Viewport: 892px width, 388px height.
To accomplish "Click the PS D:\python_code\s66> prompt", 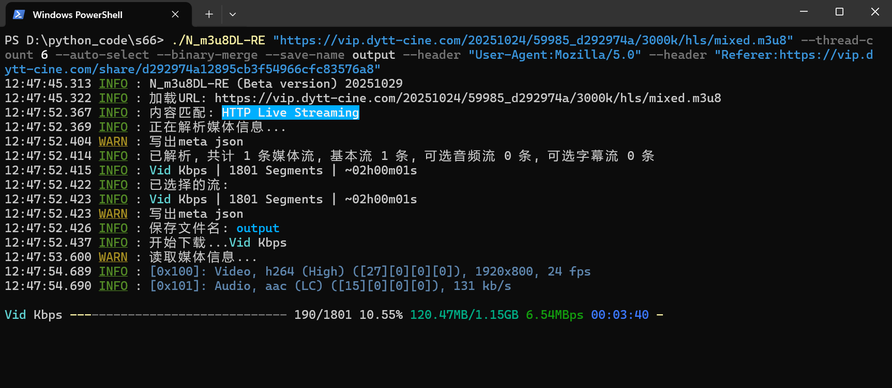I will (x=84, y=40).
